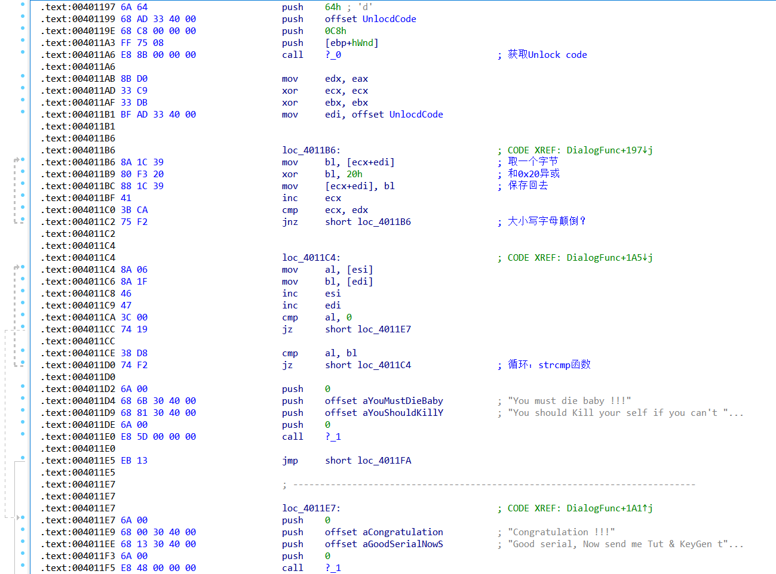776x574 pixels.
Task: Click opcode bytes BF AD 33 40 00
Action: (x=158, y=115)
